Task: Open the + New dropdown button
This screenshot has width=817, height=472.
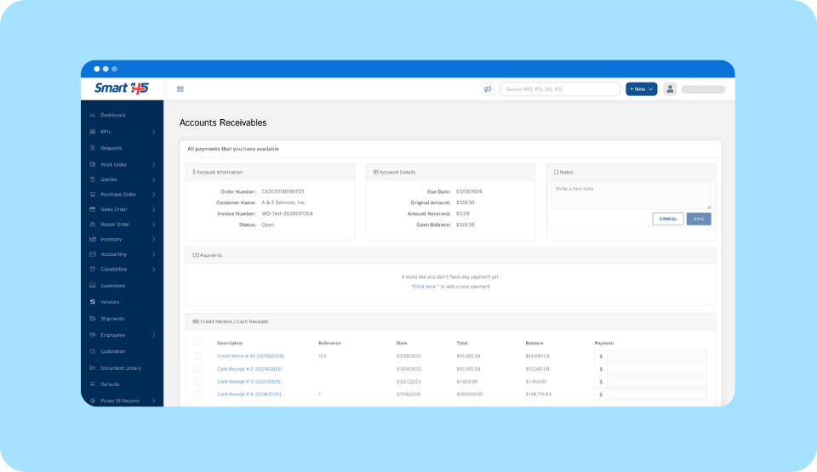Action: click(x=641, y=89)
